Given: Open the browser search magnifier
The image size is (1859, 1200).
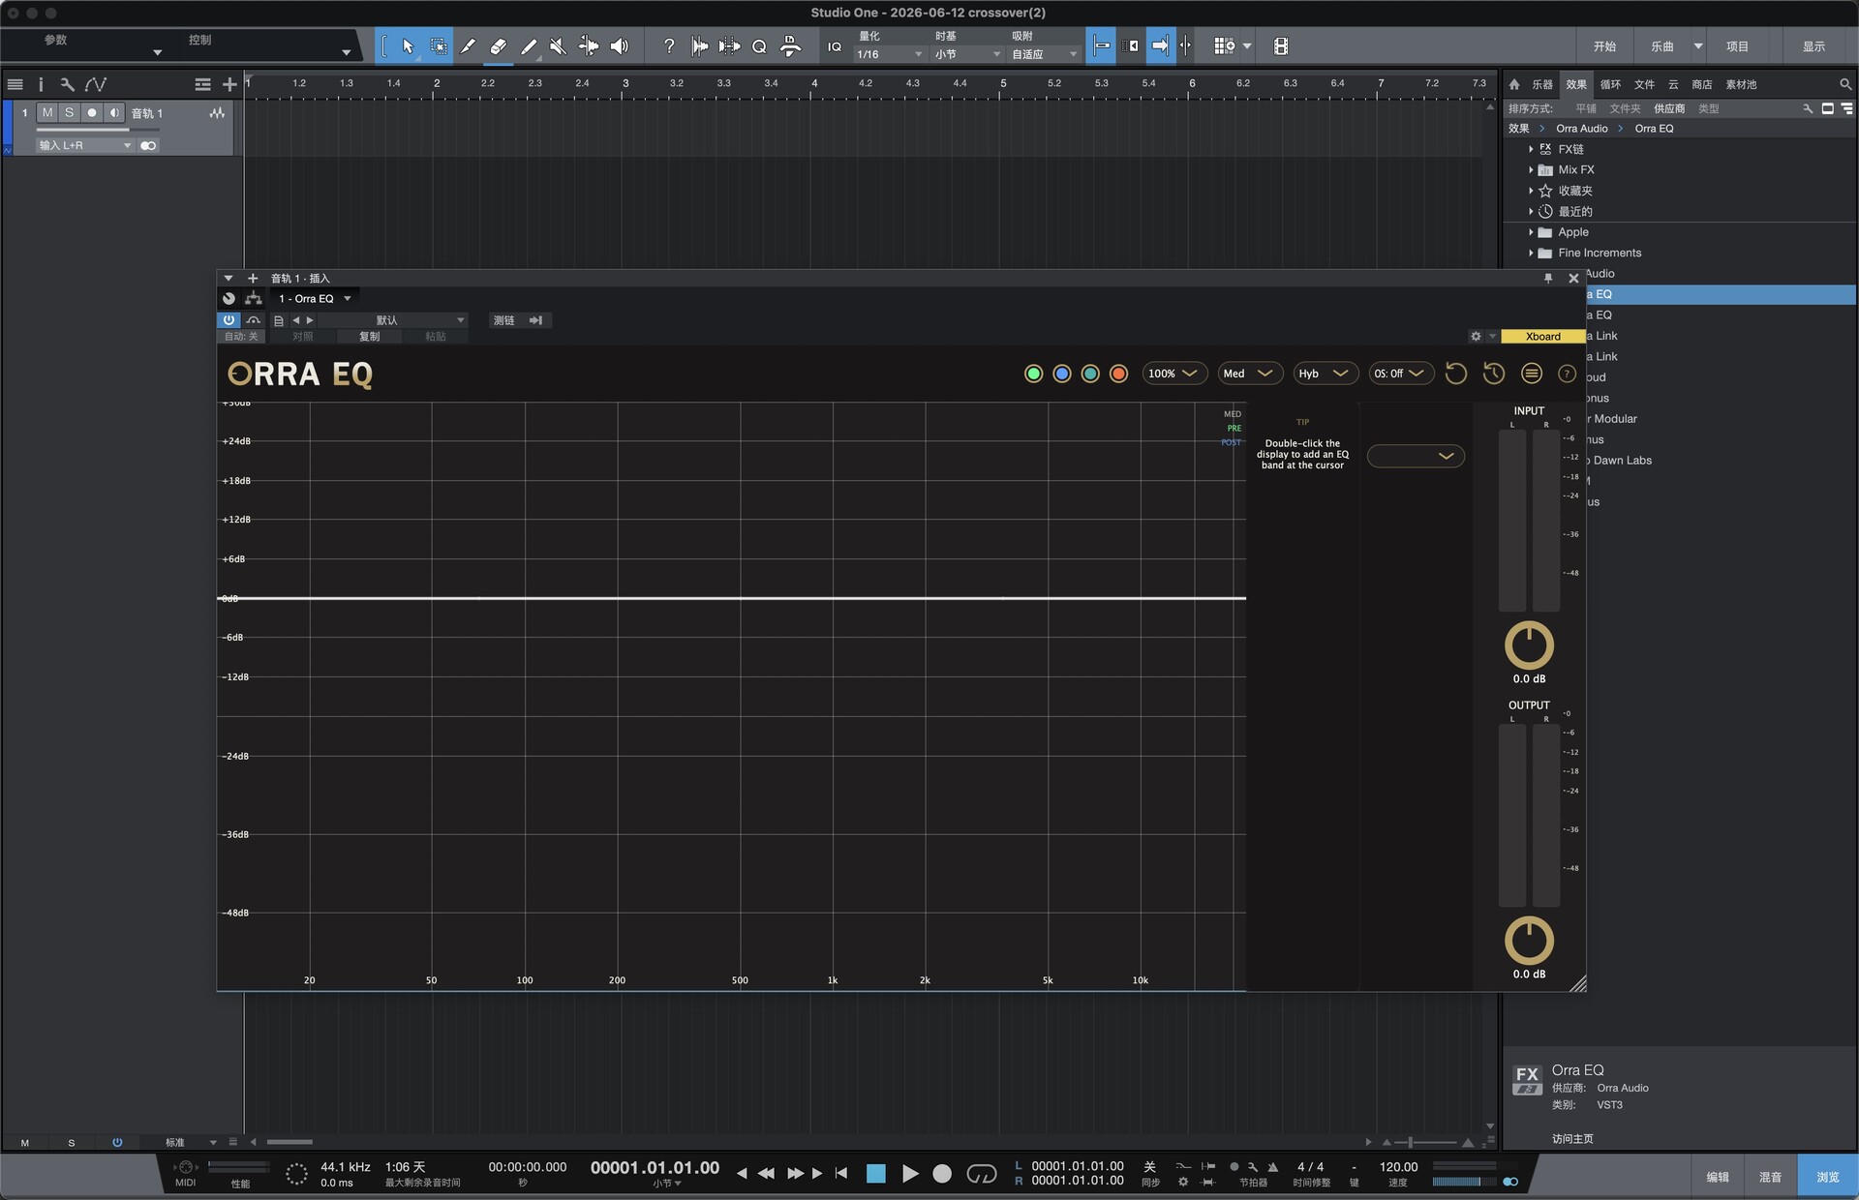Looking at the screenshot, I should [x=1845, y=84].
